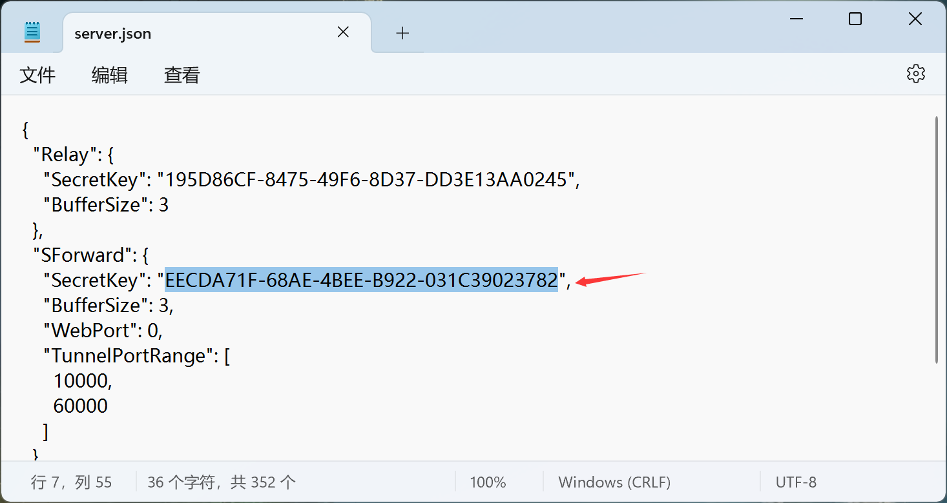Click the 100% zoom level in status bar
The image size is (947, 503).
coord(488,482)
